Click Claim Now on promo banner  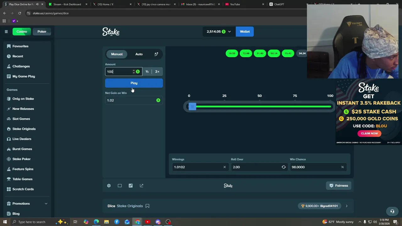pos(369,133)
